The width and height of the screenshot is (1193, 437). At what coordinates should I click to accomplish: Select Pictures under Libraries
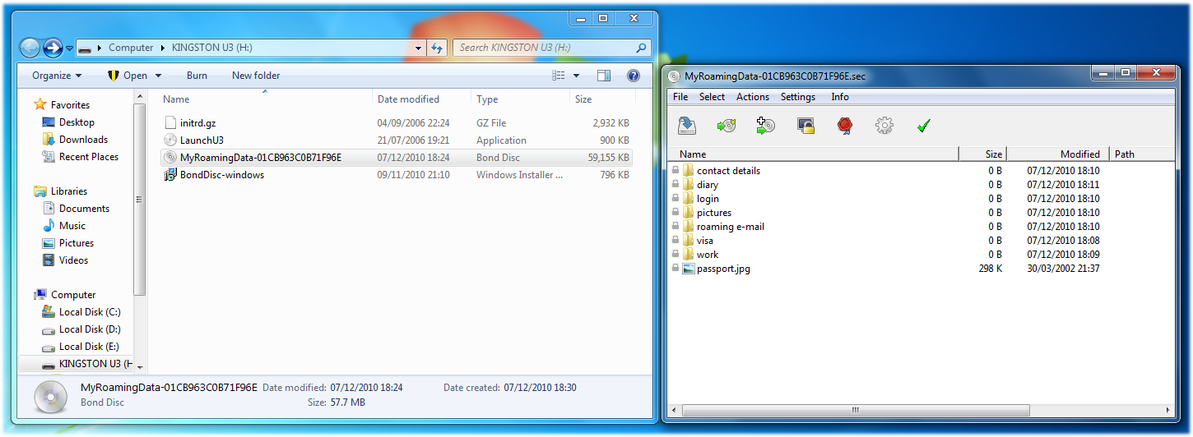point(77,243)
